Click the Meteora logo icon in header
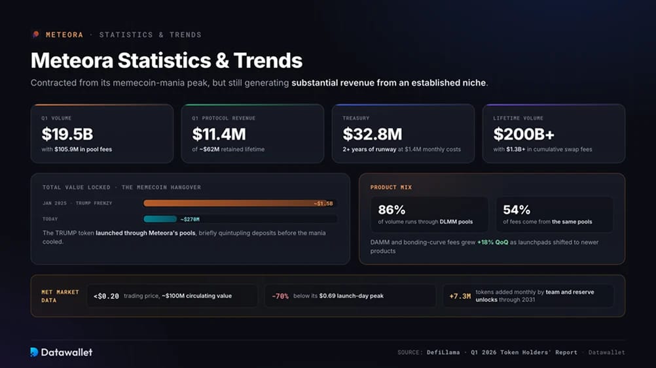656x368 pixels. point(35,35)
